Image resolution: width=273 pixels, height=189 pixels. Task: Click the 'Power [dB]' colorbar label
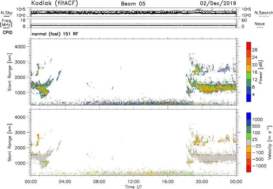[x=260, y=72]
